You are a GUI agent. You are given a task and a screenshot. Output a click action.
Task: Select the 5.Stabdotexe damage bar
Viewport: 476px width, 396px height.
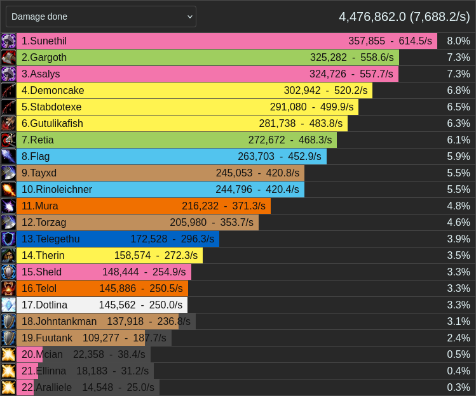point(187,107)
